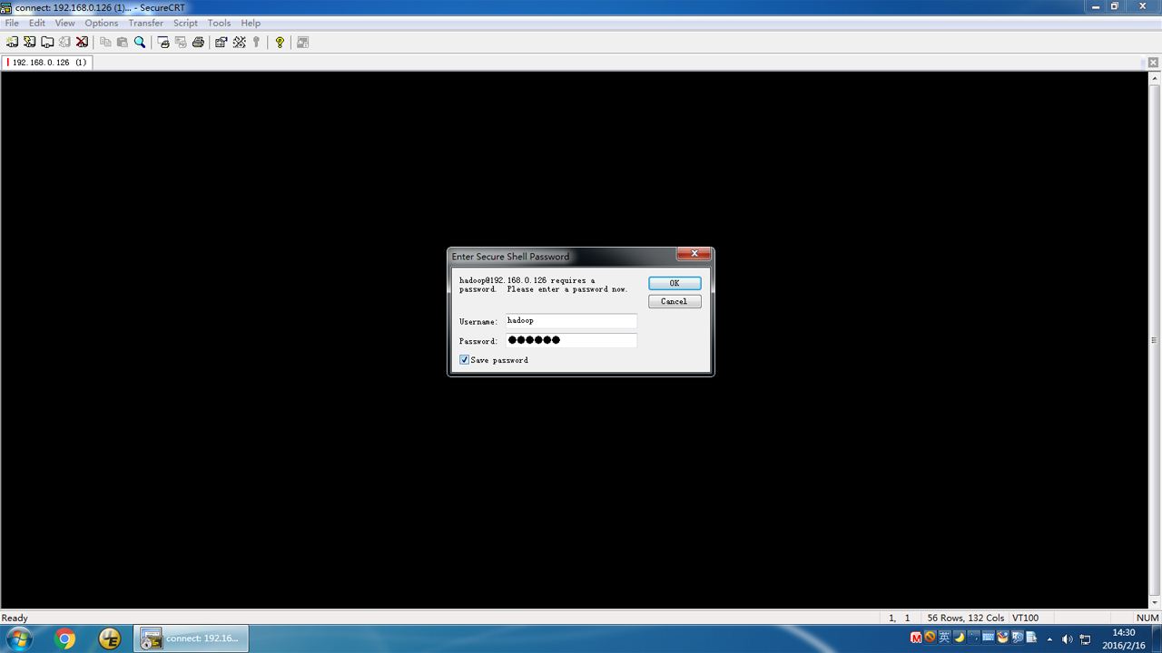Viewport: 1162px width, 653px height.
Task: Click the Copy toolbar icon
Action: click(105, 42)
